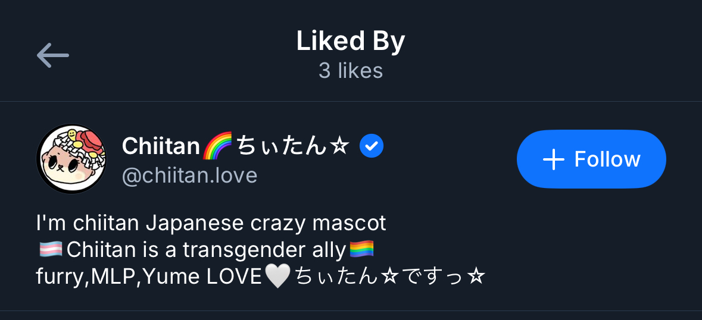This screenshot has height=320, width=702.
Task: Click the plus icon on Follow button
Action: tap(554, 159)
